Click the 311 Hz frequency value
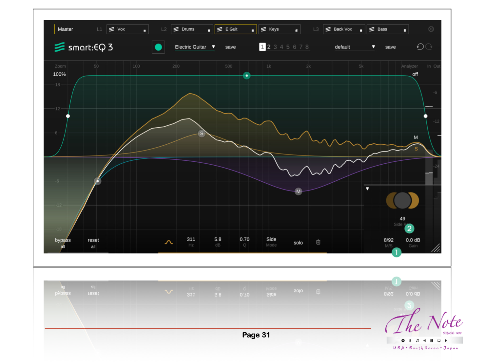 pos(191,239)
